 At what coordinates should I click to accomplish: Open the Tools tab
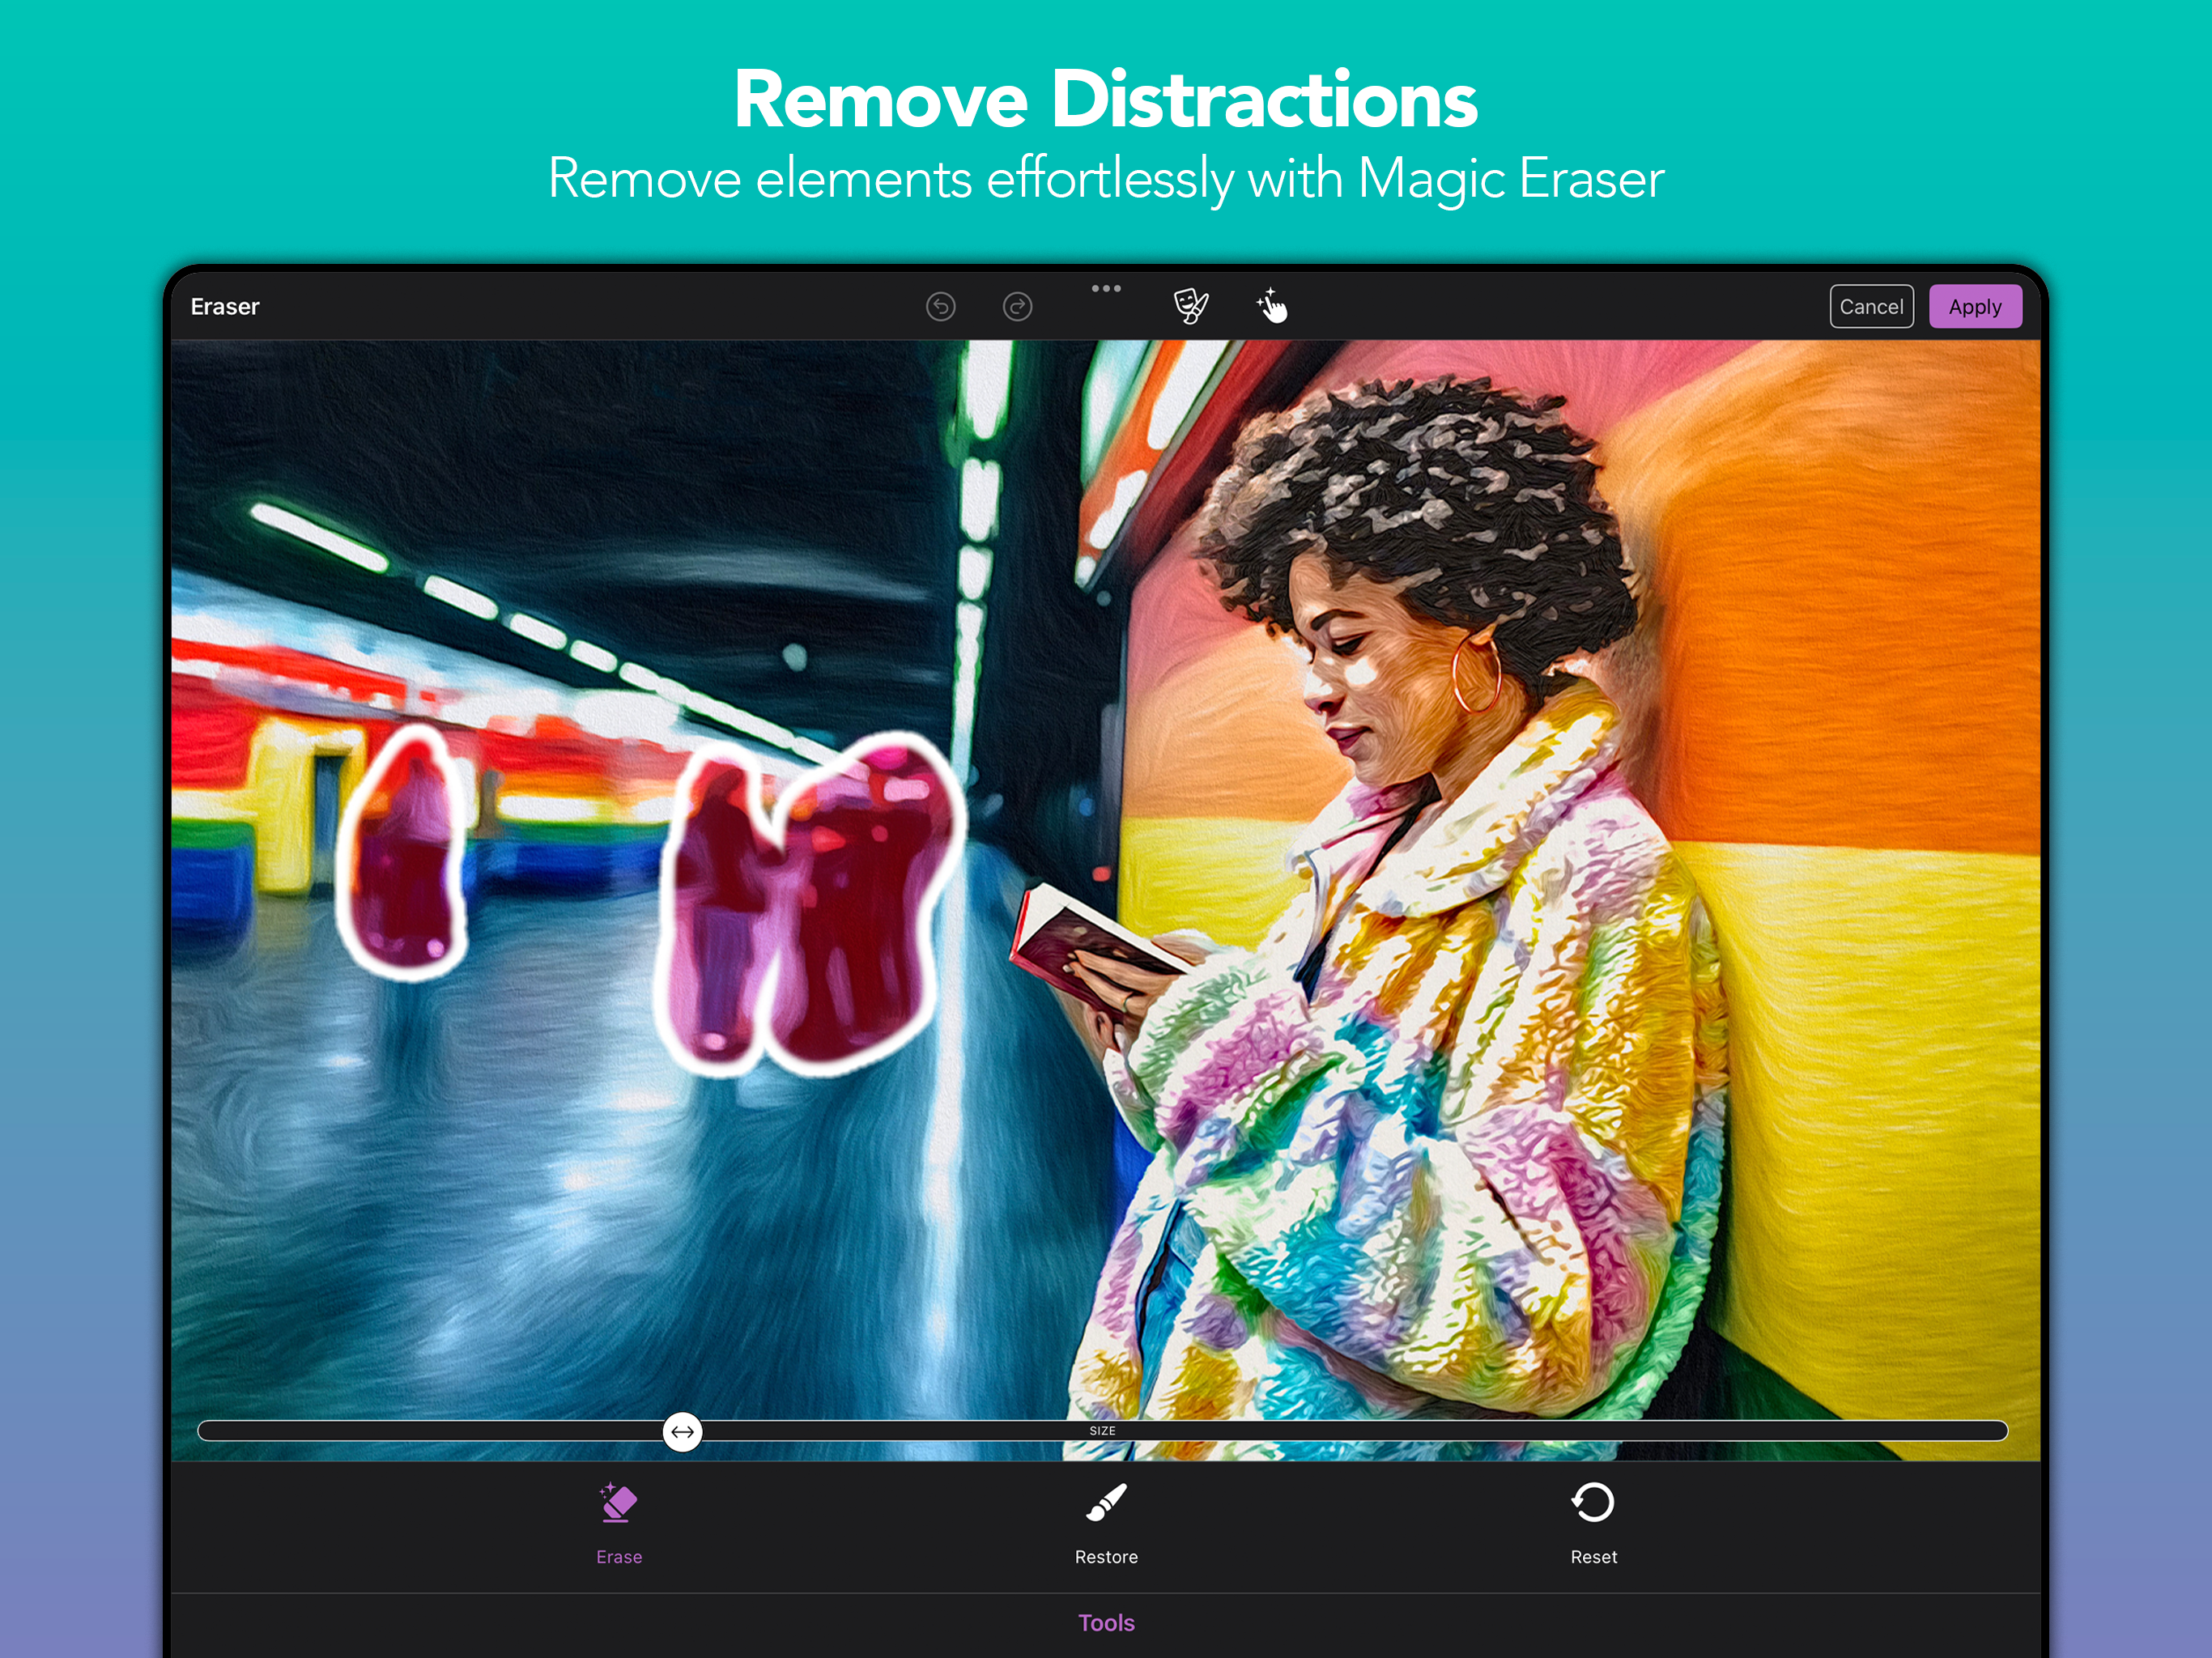[1106, 1623]
